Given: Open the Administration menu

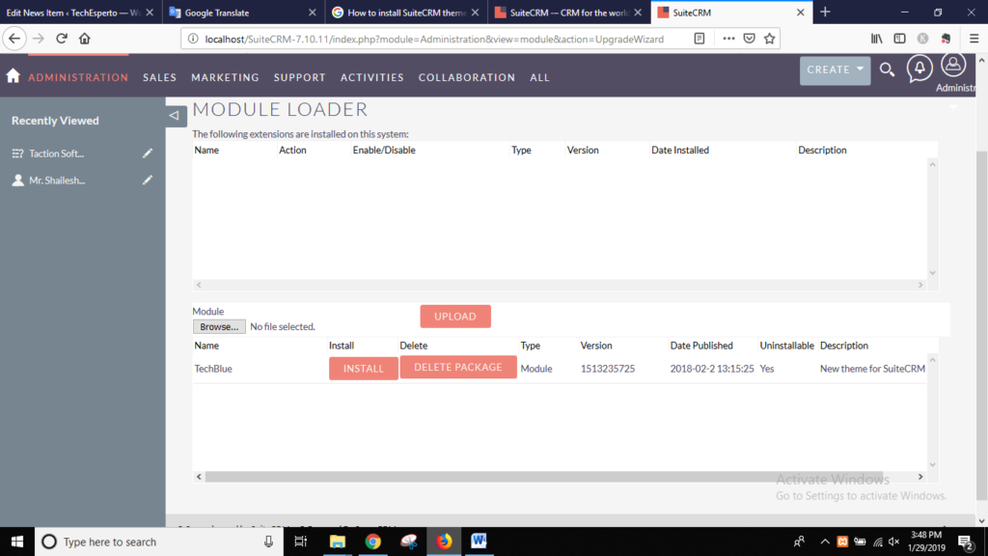Looking at the screenshot, I should coord(78,77).
